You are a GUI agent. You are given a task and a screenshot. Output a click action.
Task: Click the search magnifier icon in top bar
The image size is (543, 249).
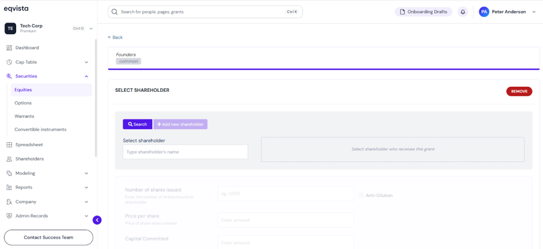[114, 12]
